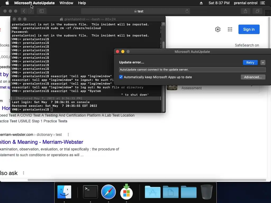This screenshot has width=271, height=203.
Task: Click the Sign in button
Action: point(249,29)
